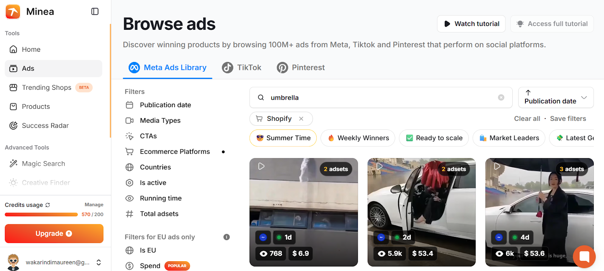Click Clear all filters
The image size is (604, 271).
pyautogui.click(x=527, y=119)
